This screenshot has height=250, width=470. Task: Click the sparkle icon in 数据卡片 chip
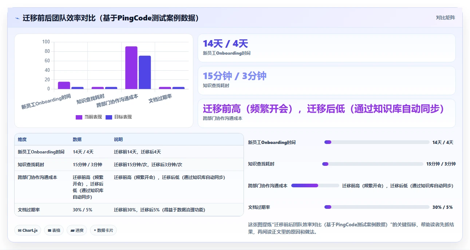(95, 230)
